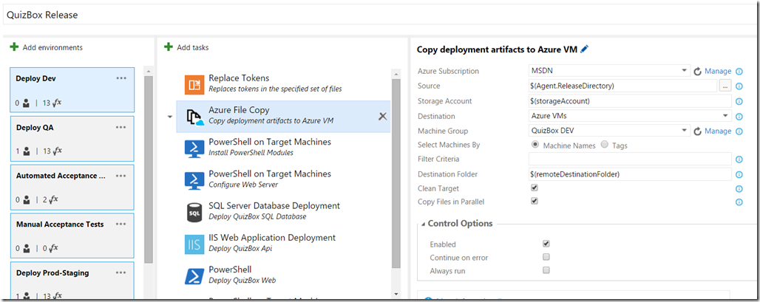The image size is (760, 302).
Task: Show info for Destination Folder field
Action: pyautogui.click(x=739, y=174)
